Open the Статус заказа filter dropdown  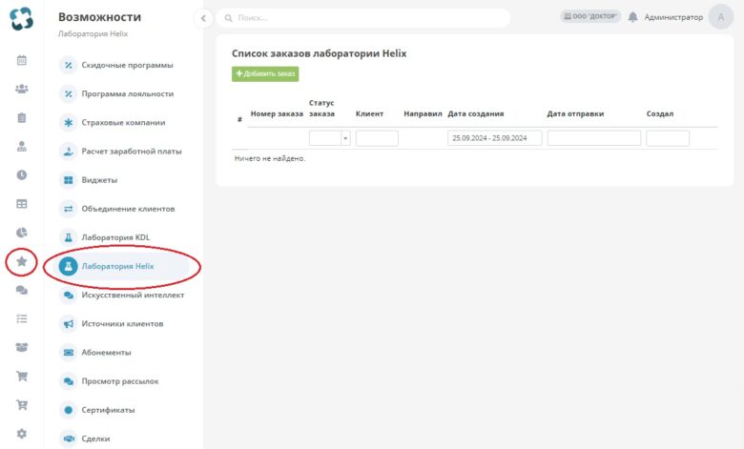tap(329, 138)
